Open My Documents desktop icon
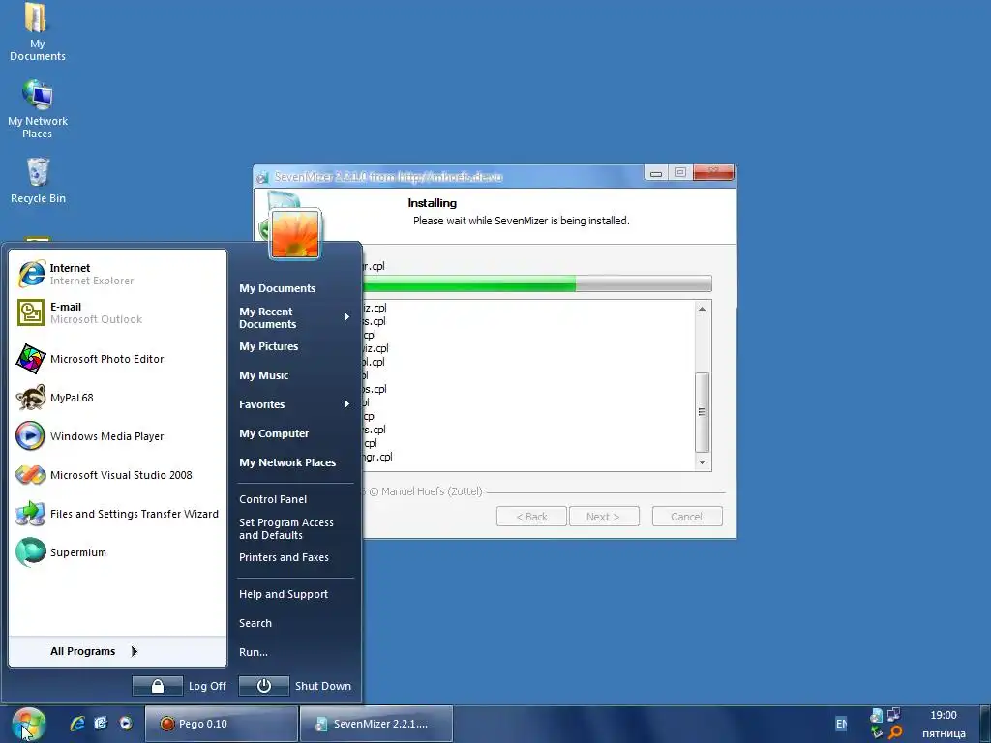Screen dimensions: 991x743 pyautogui.click(x=38, y=33)
